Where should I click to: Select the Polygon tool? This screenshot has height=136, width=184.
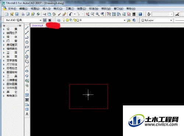(27, 42)
